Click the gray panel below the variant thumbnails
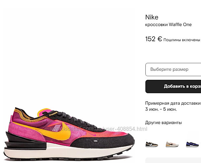Image resolution: width=201 pixels, height=163 pixels. click(x=173, y=160)
